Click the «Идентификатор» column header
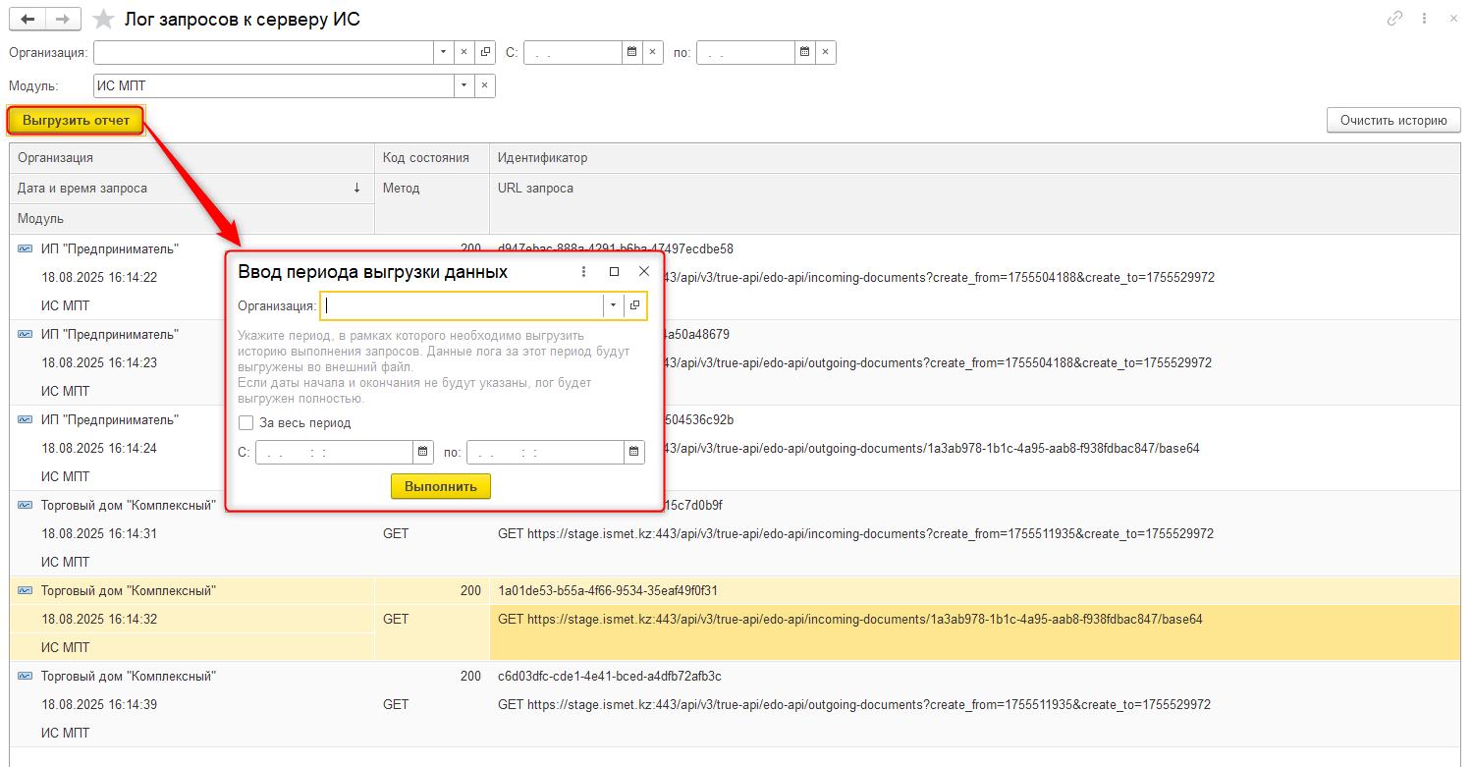1473x767 pixels. point(542,158)
